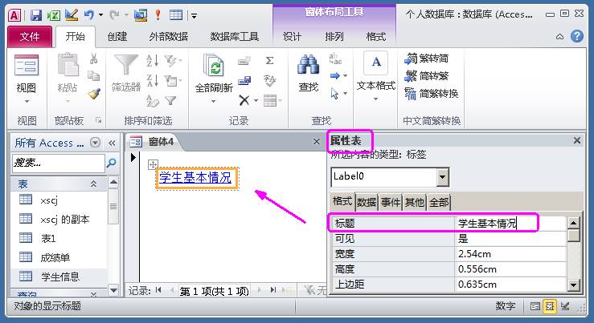Go to first record navigation button
Screen dimensions: 594x323
pyautogui.click(x=158, y=290)
